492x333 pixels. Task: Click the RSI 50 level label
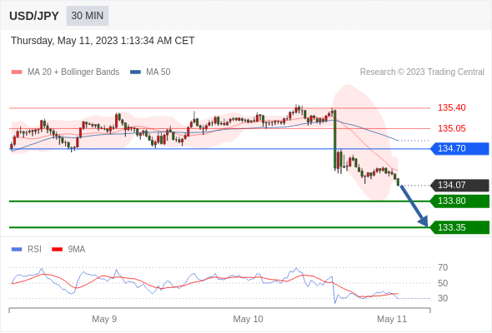443,283
